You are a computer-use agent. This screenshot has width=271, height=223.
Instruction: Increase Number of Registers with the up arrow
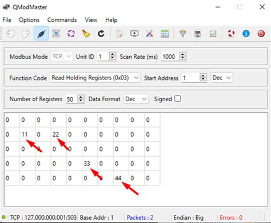coord(81,97)
